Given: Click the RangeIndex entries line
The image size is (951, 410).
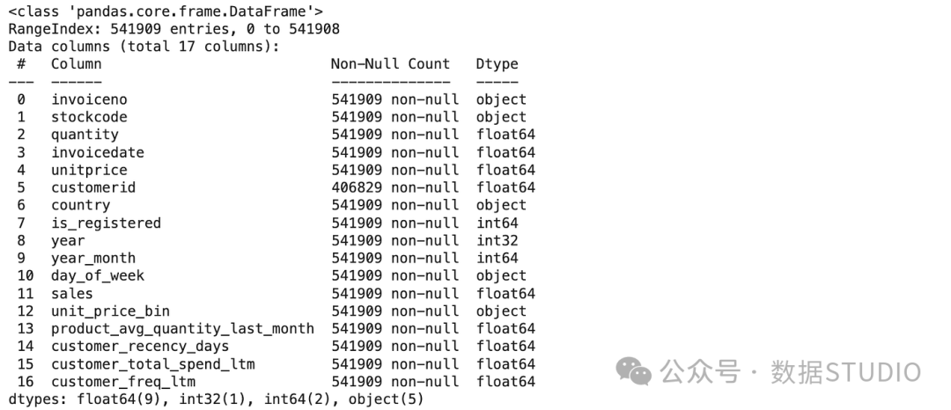Looking at the screenshot, I should tap(174, 29).
